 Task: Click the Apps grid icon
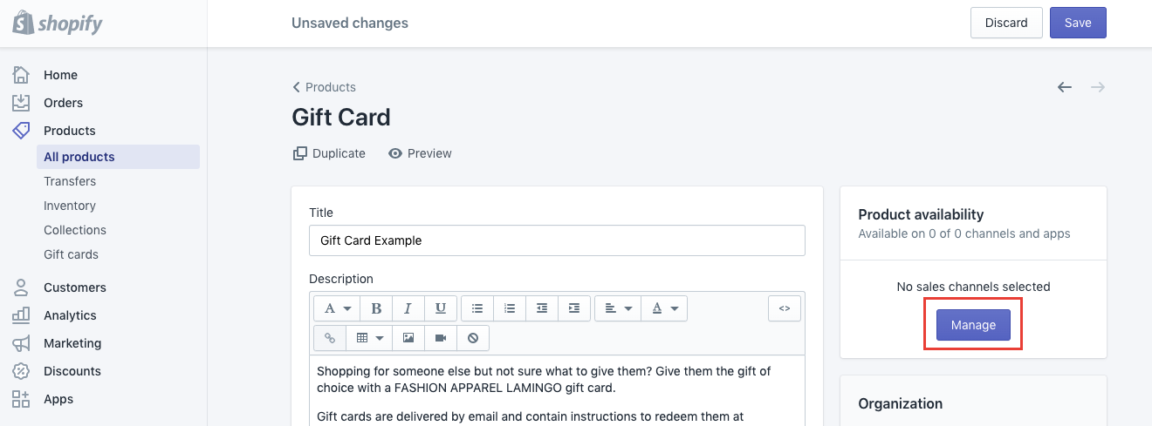click(x=21, y=399)
